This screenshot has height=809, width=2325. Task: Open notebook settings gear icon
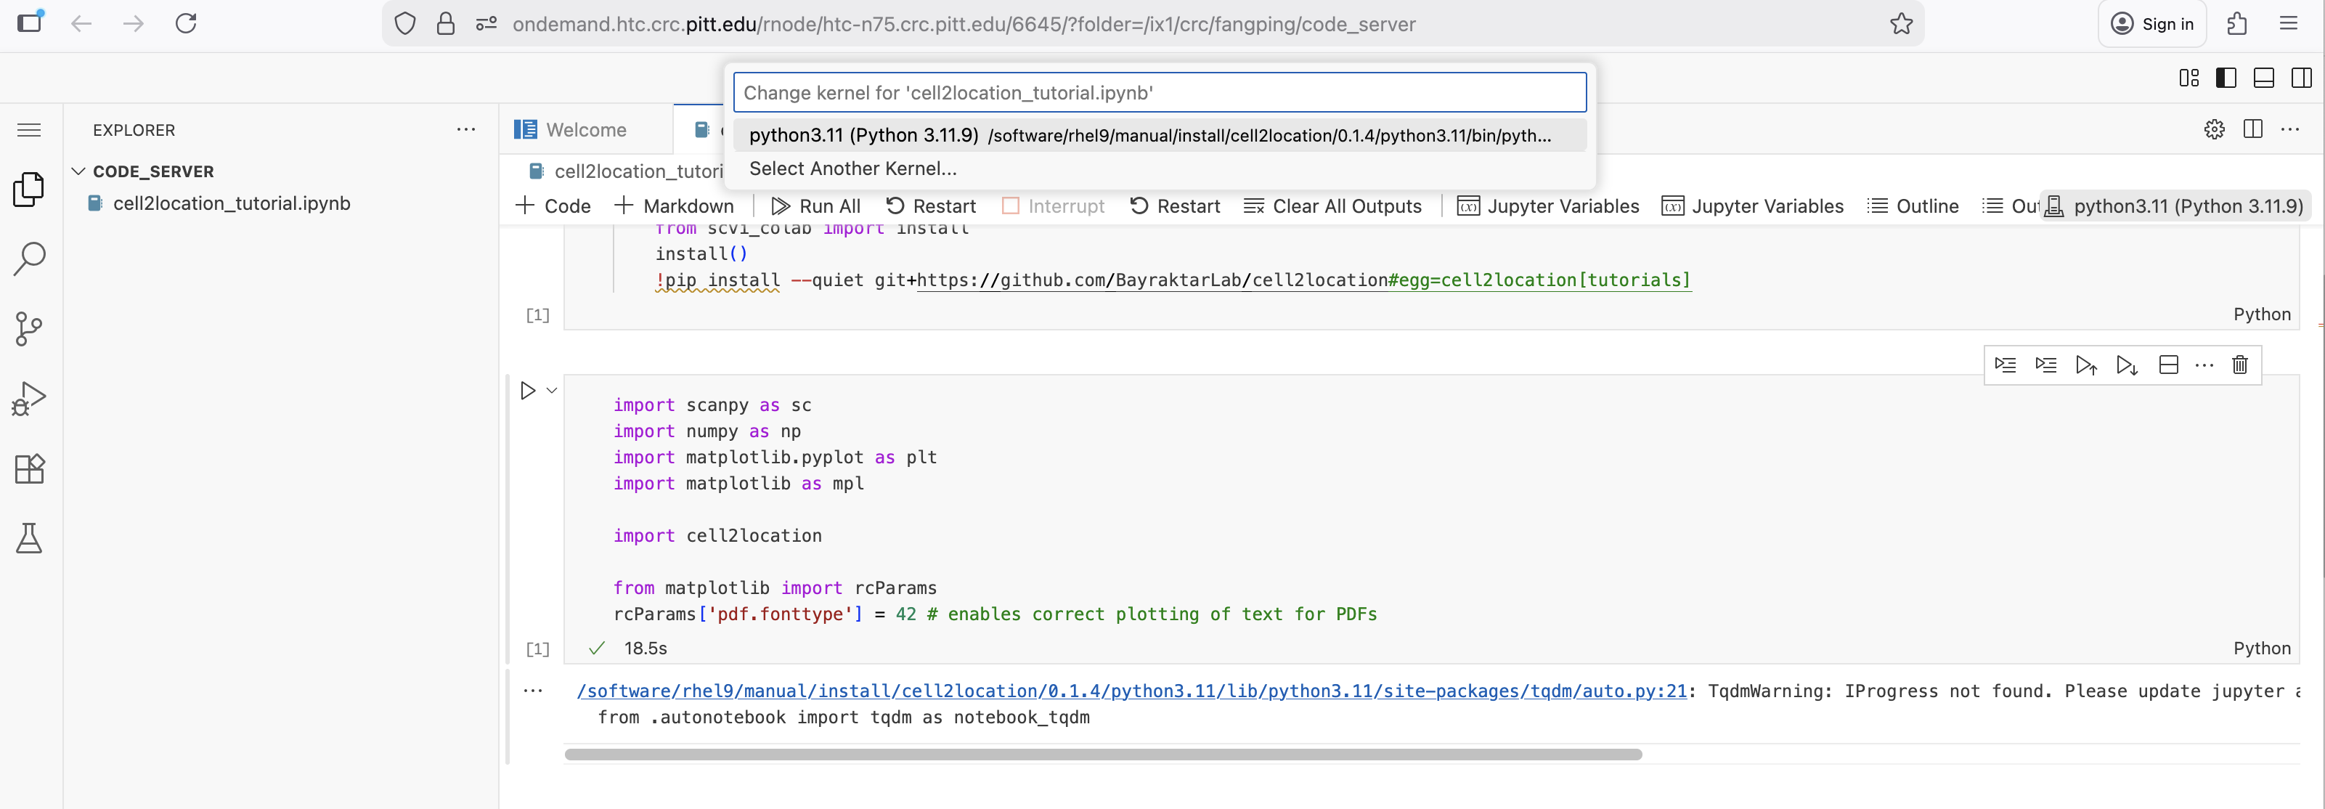point(2214,129)
